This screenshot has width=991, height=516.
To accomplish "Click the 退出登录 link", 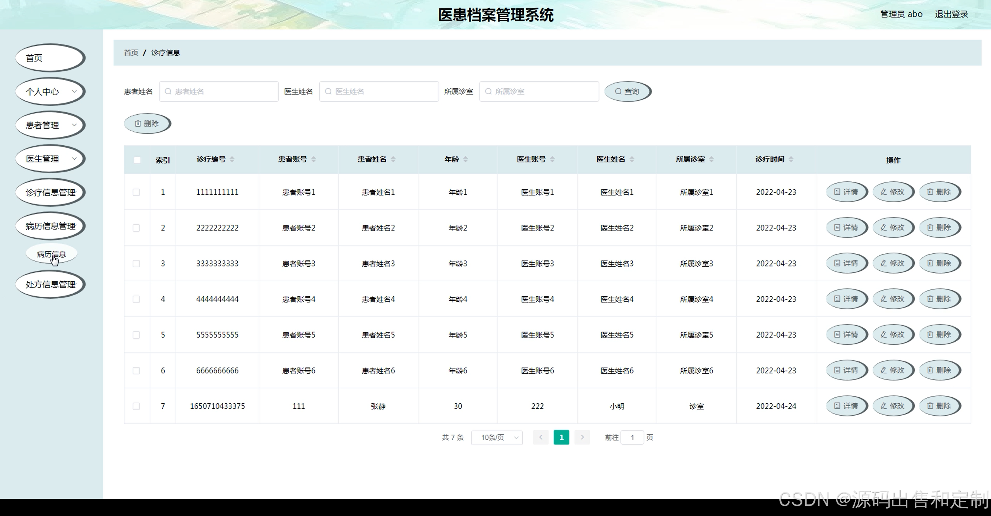I will tap(951, 14).
